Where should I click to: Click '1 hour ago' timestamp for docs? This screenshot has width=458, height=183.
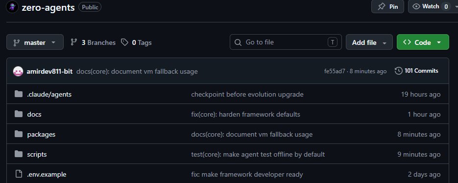tap(424, 114)
